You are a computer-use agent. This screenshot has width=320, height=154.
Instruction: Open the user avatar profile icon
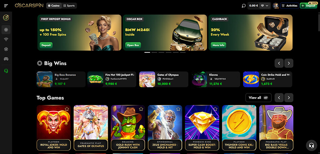(276, 6)
